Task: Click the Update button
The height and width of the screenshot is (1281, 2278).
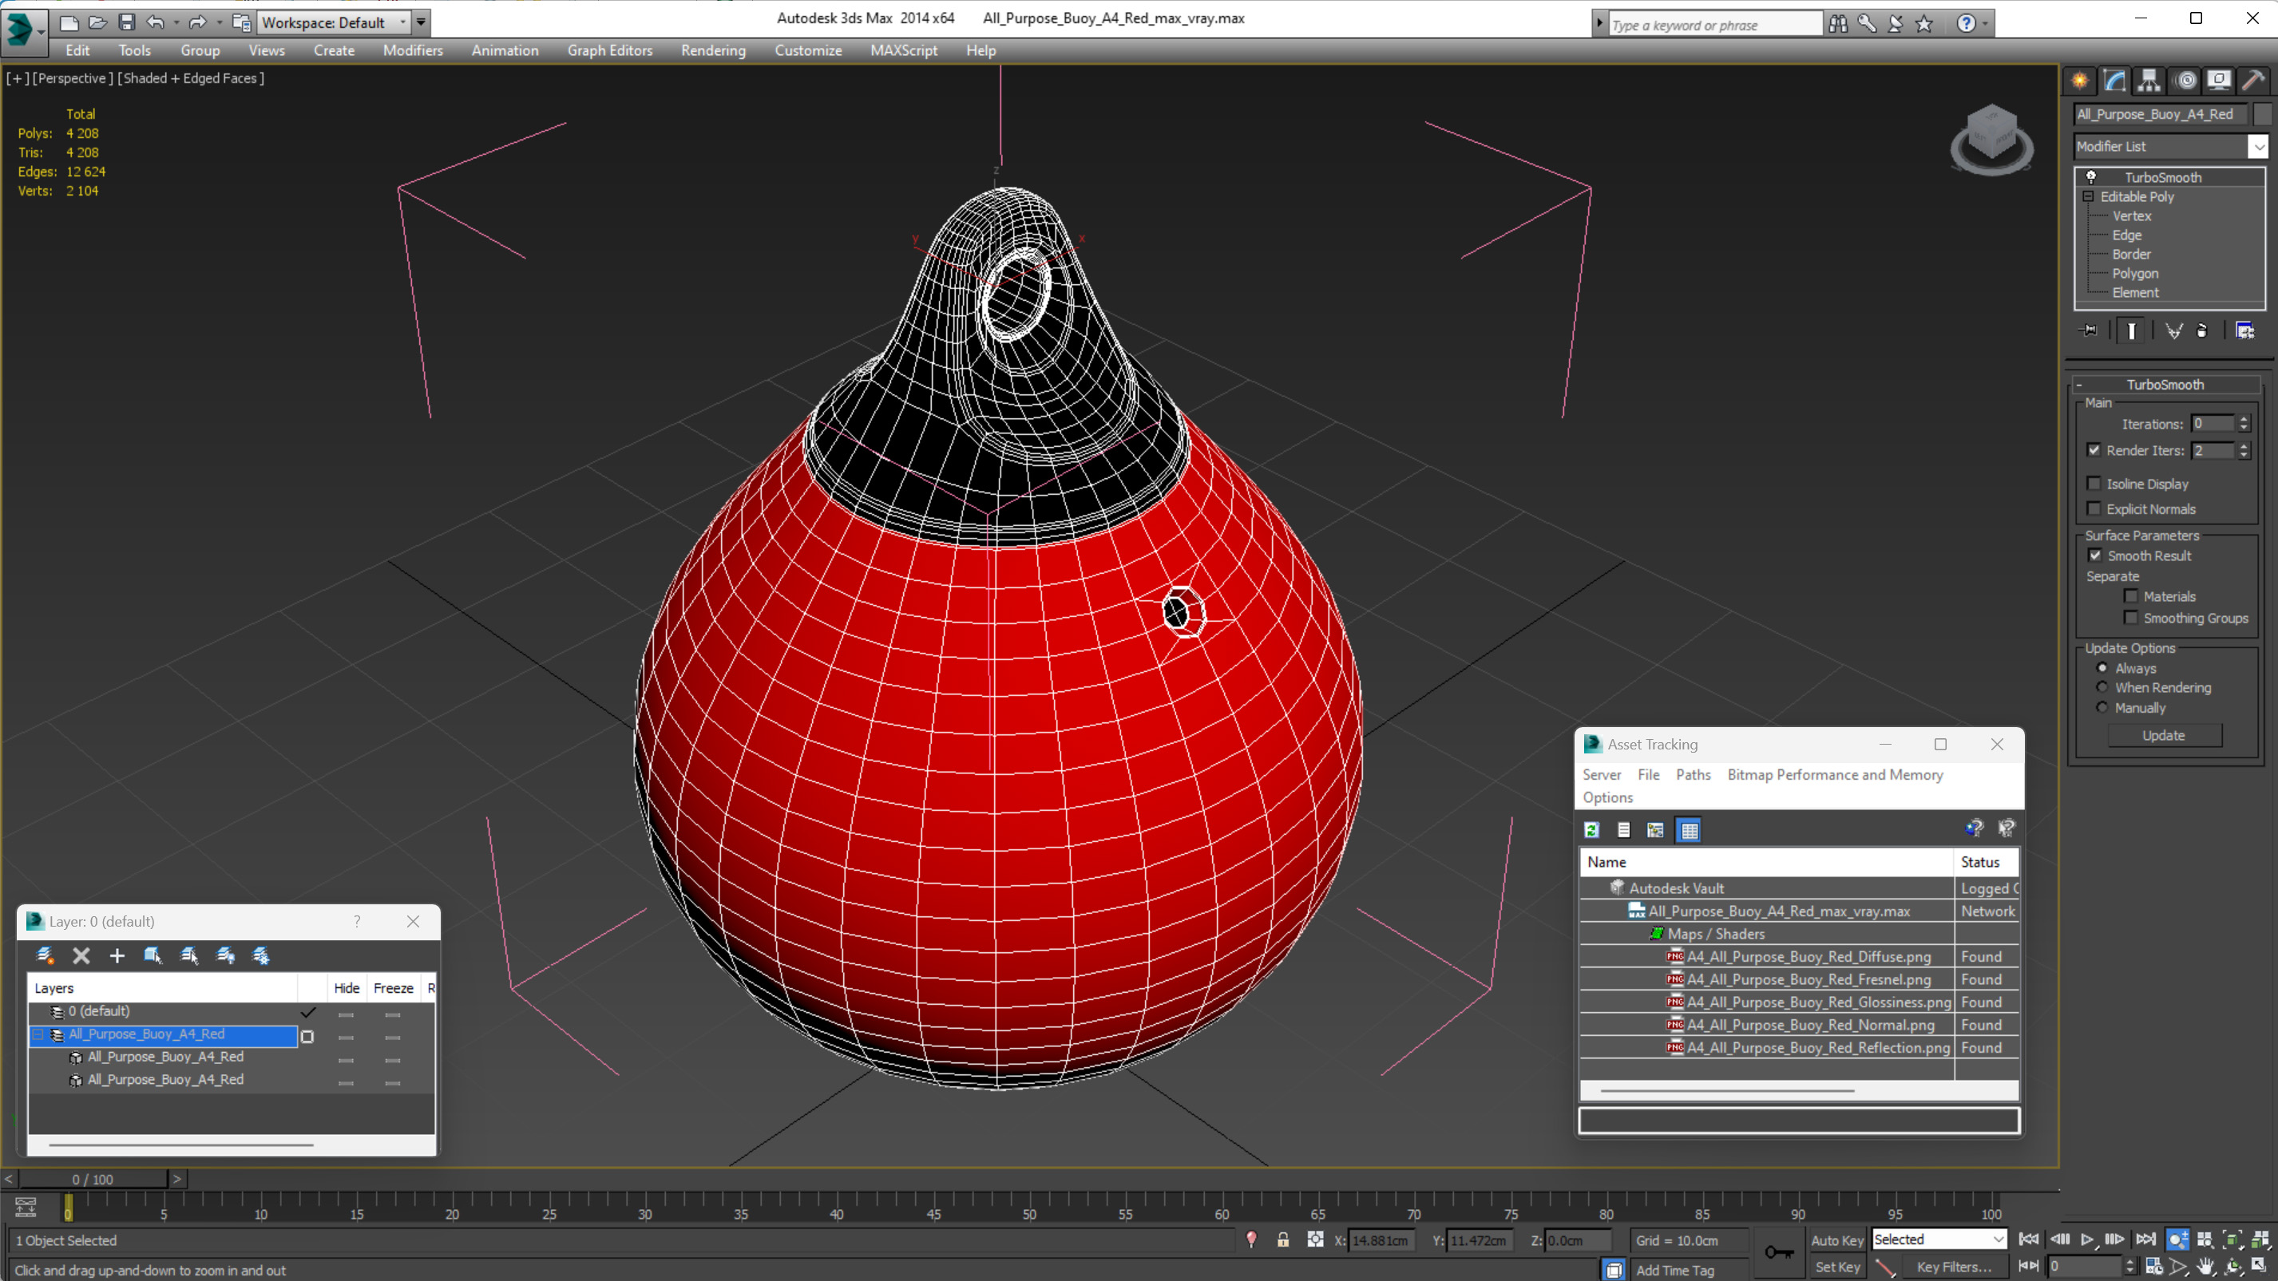Action: (2163, 736)
